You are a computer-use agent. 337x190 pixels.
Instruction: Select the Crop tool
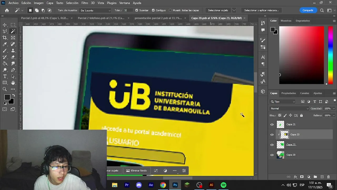(5, 38)
